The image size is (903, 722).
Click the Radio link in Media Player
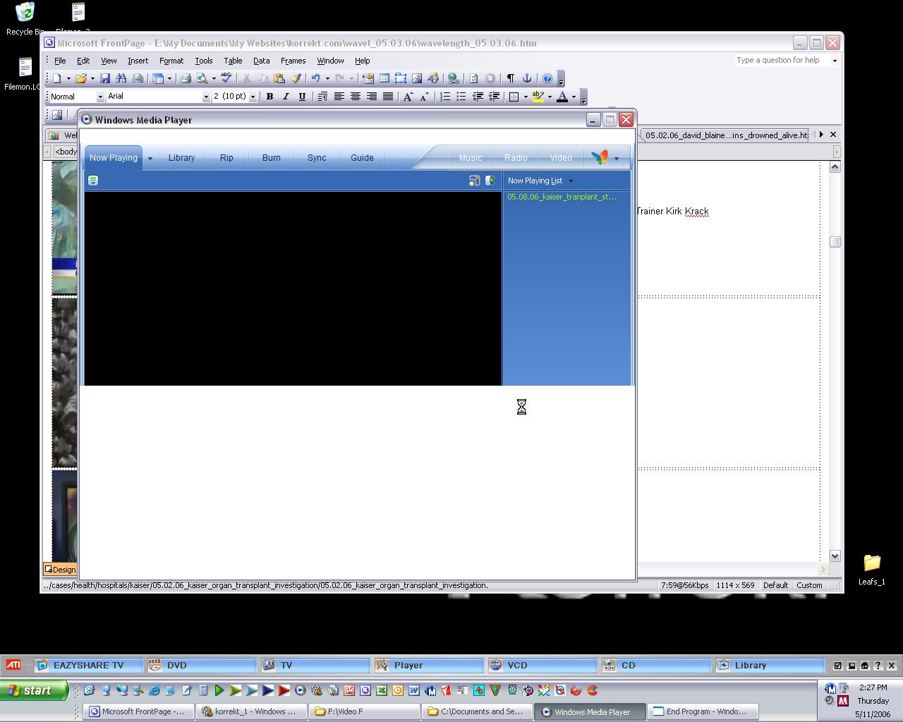click(516, 158)
